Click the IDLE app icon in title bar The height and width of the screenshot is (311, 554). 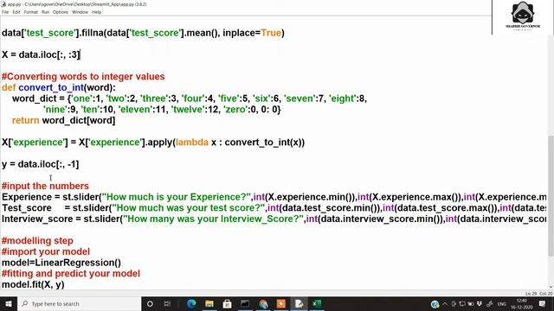click(3, 4)
